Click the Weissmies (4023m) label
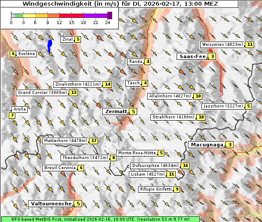Image resolution: width=262 pixels, height=222 pixels. pos(222,45)
